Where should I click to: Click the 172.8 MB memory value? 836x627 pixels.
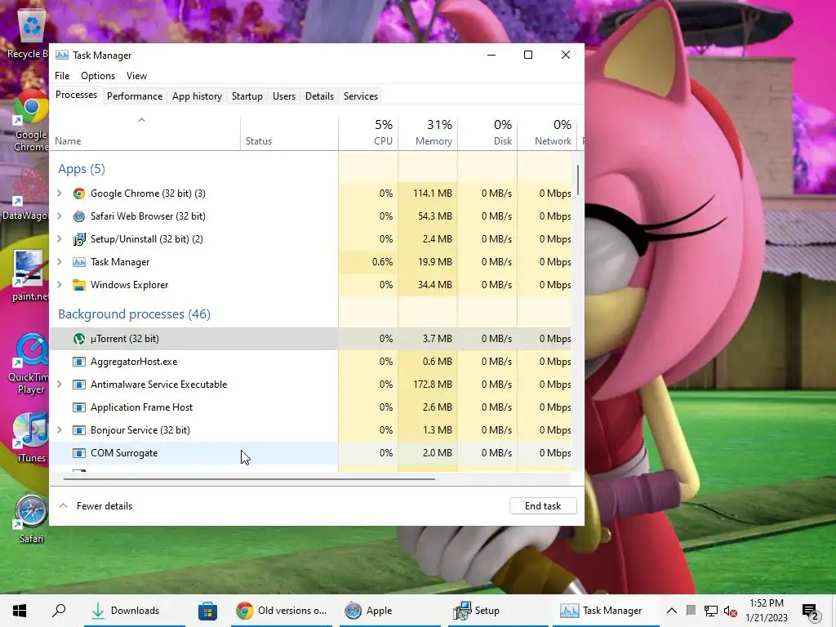point(433,385)
